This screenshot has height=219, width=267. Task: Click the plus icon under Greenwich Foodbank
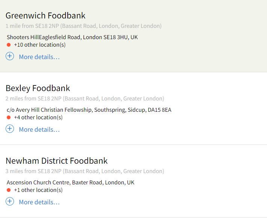point(10,56)
